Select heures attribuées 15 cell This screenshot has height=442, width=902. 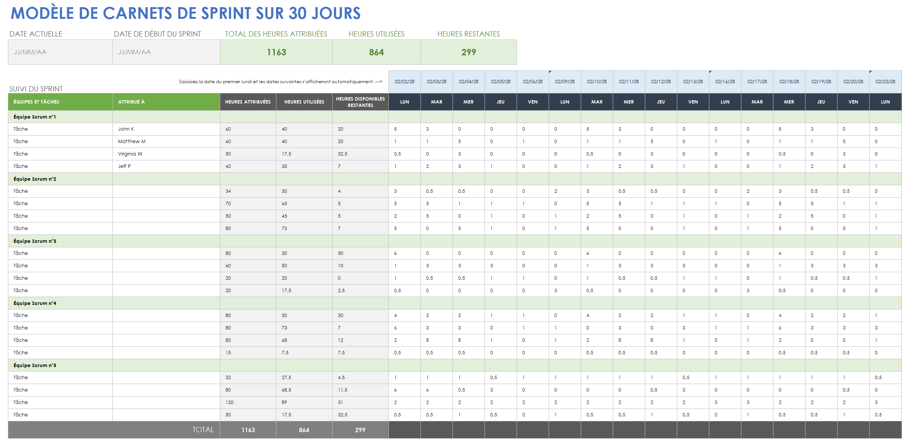click(248, 353)
